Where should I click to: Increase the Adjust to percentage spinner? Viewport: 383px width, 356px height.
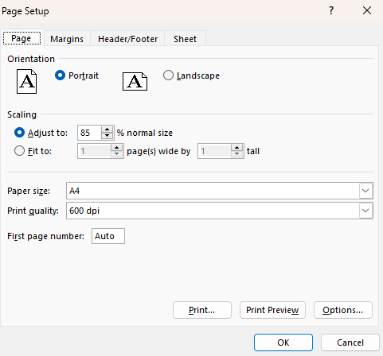(107, 130)
